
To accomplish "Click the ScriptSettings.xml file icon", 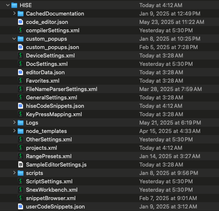I will tap(21, 181).
